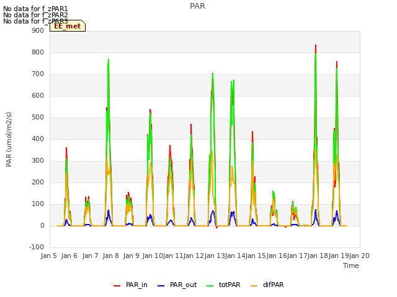The height and width of the screenshot is (297, 397).
Task: Click the Jan 6 x-axis tick label
Action: click(69, 256)
